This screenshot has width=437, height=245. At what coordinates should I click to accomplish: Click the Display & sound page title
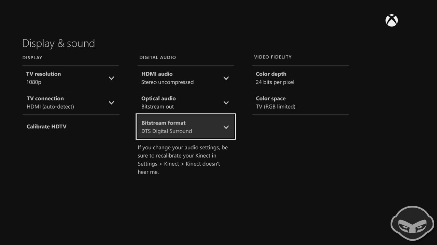tap(58, 43)
